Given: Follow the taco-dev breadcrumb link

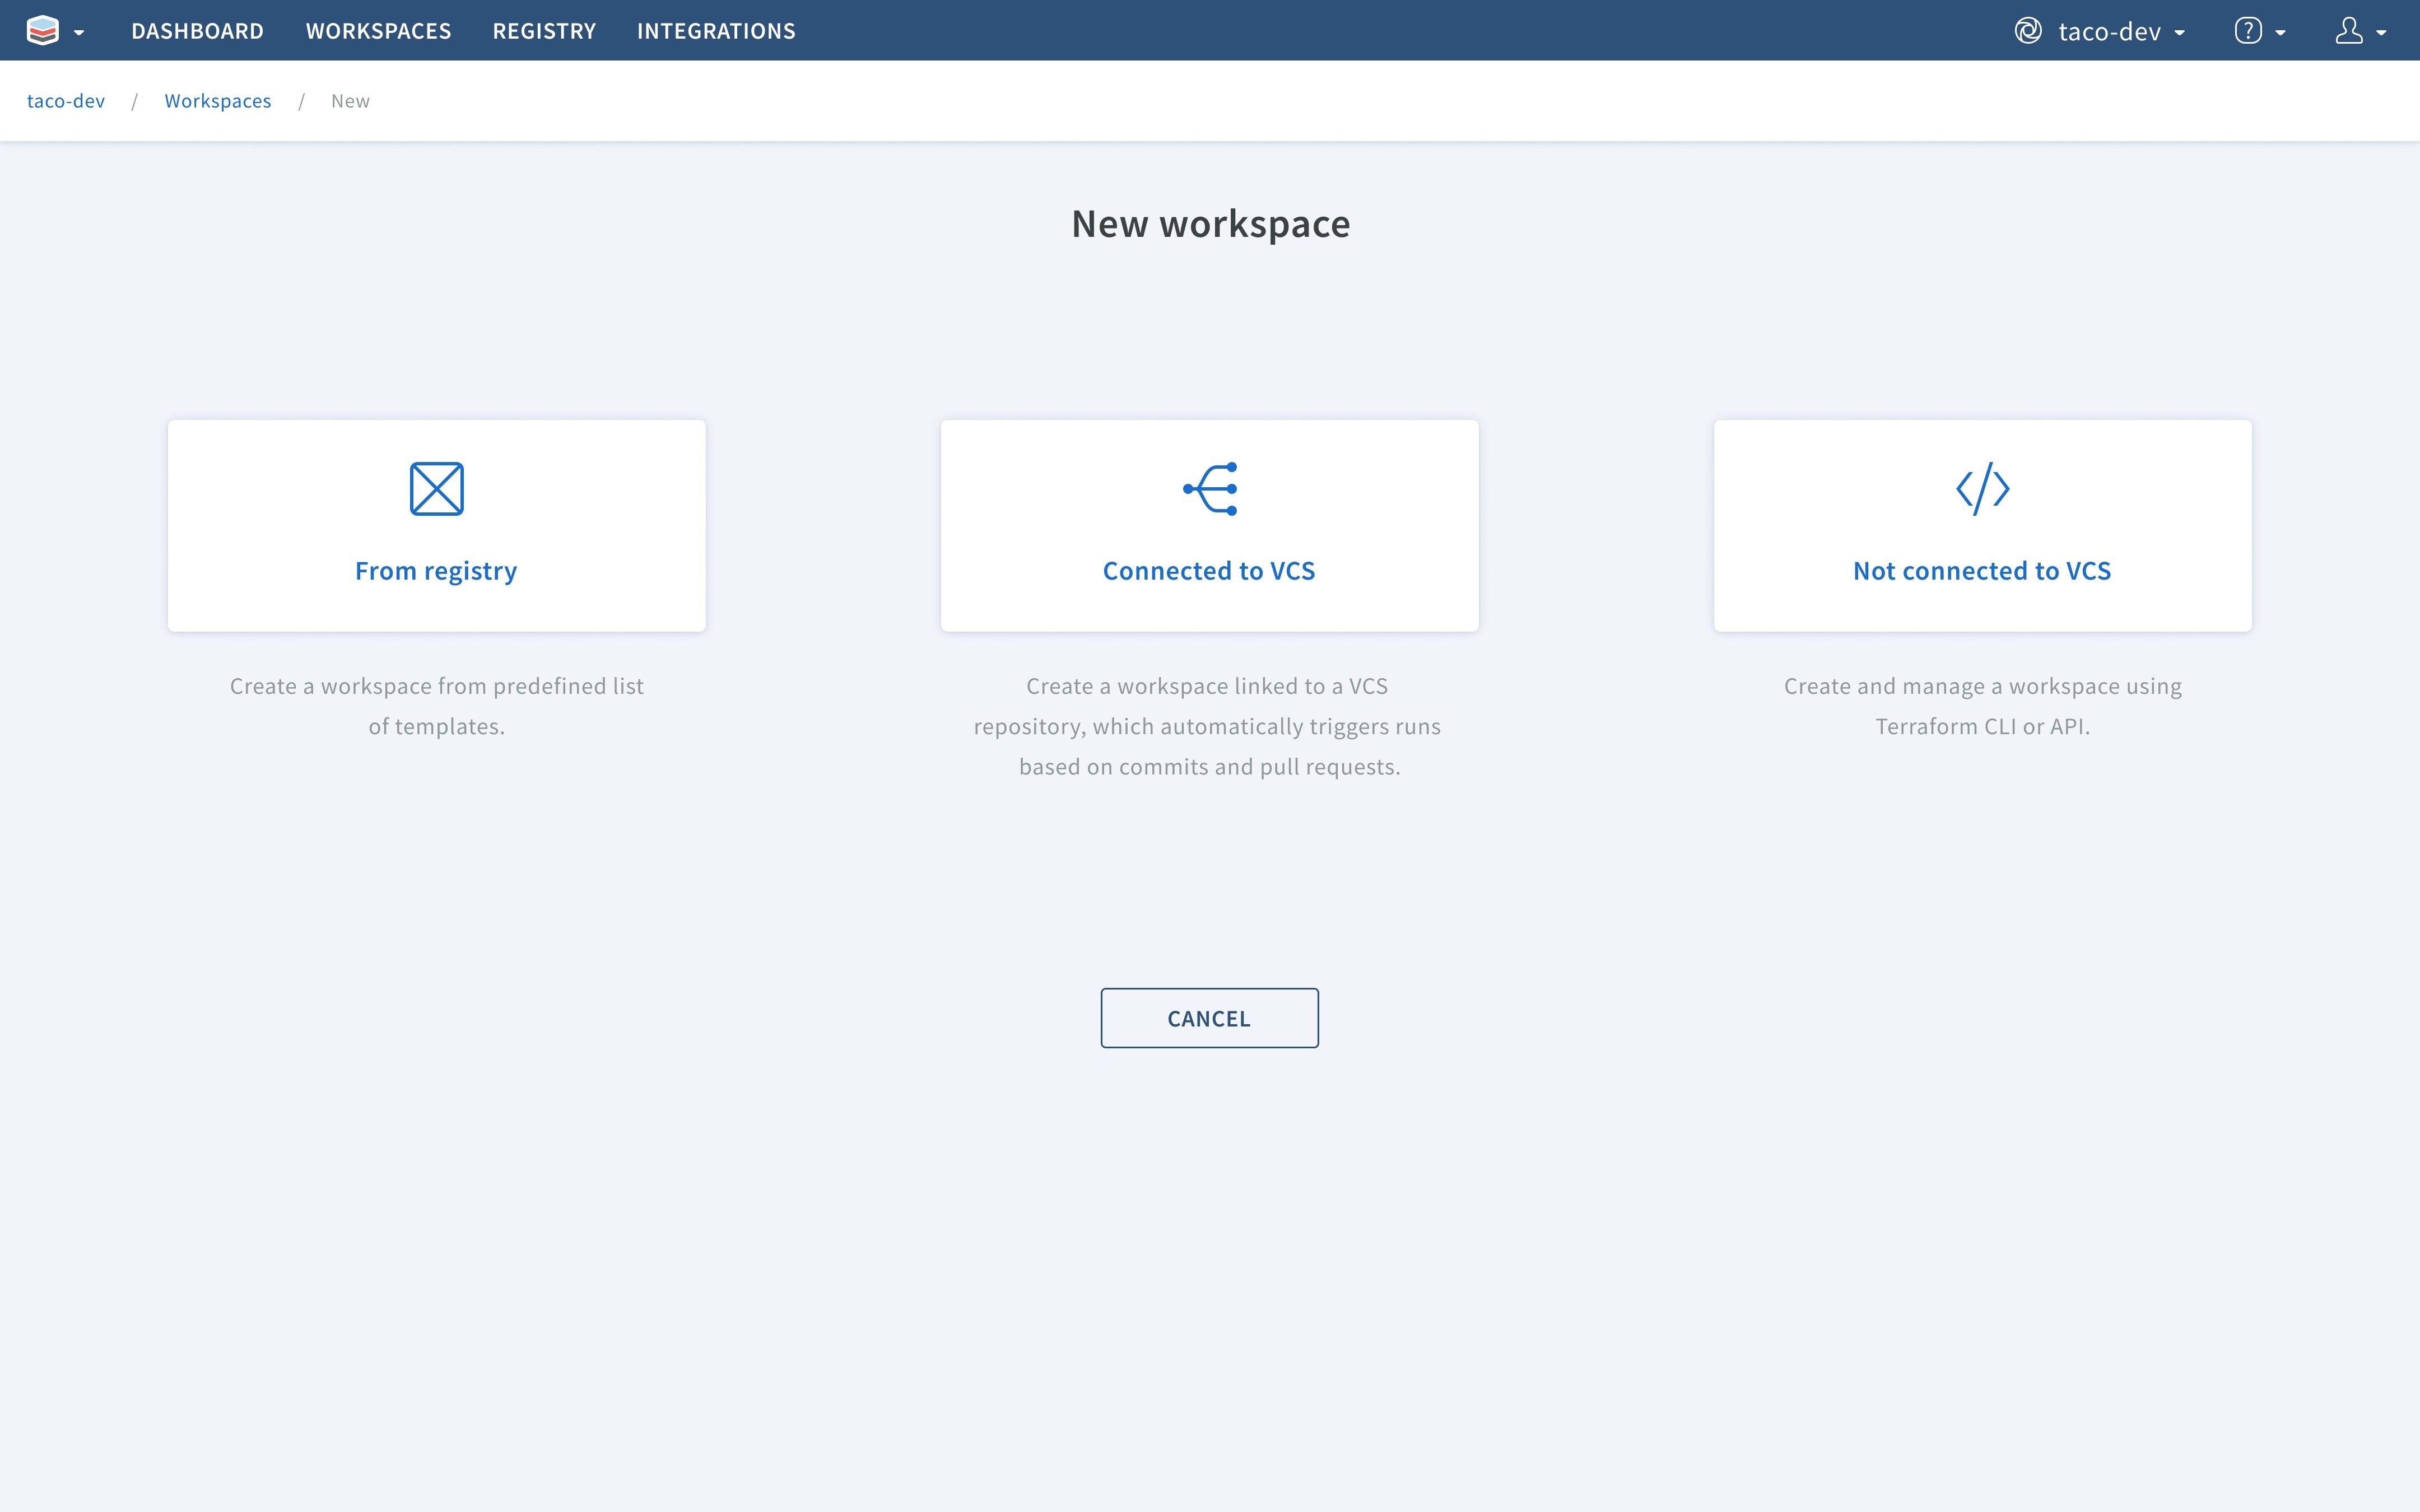Looking at the screenshot, I should click(65, 101).
